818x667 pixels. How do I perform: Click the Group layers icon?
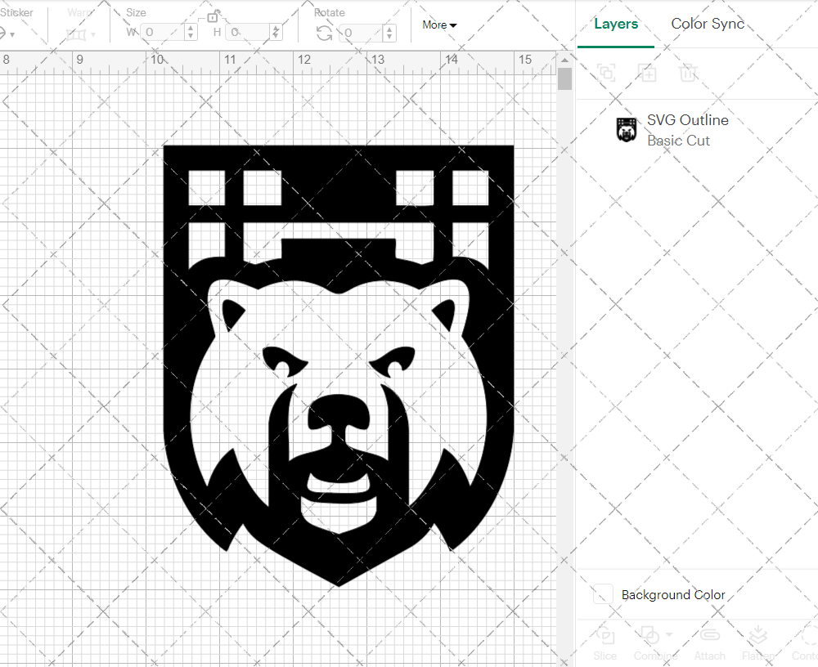[x=606, y=73]
